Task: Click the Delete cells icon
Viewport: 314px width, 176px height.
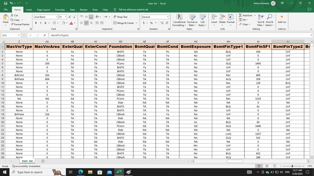Action: [222, 17]
